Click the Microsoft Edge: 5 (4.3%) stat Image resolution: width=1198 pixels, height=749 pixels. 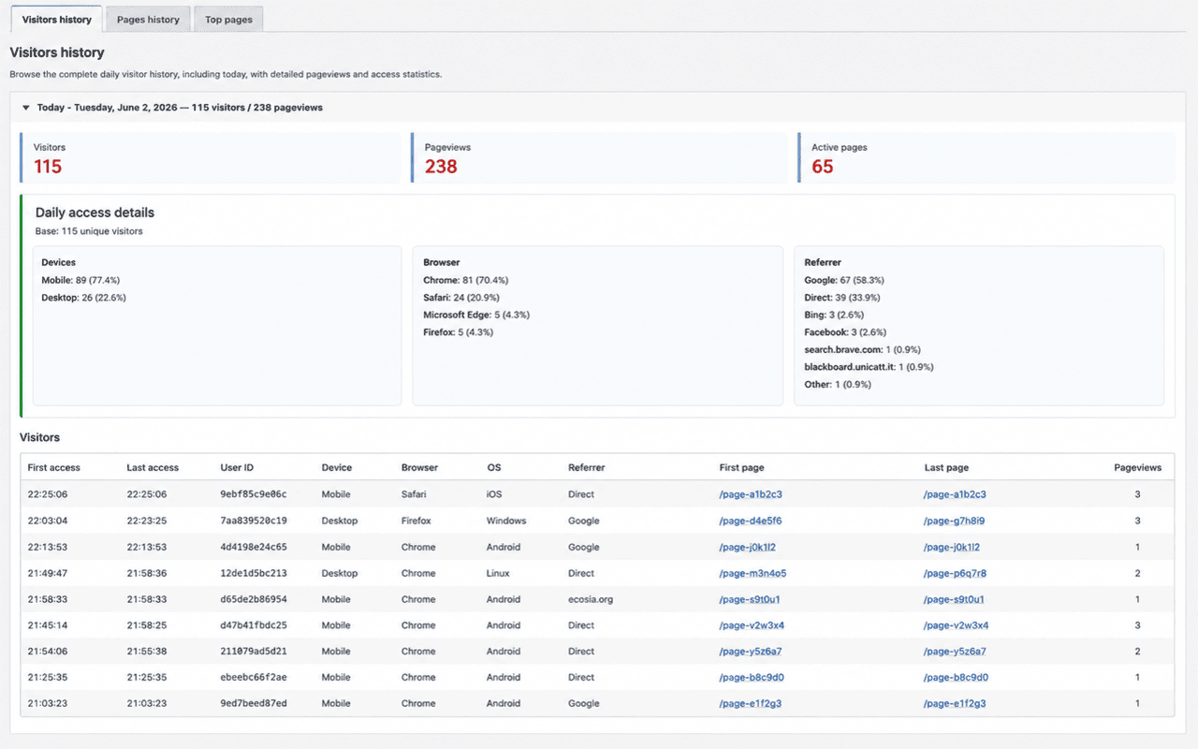(x=476, y=315)
